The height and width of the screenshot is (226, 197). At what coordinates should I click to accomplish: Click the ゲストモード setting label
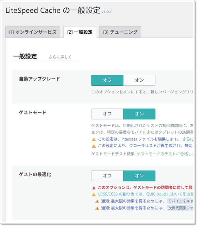click(33, 112)
